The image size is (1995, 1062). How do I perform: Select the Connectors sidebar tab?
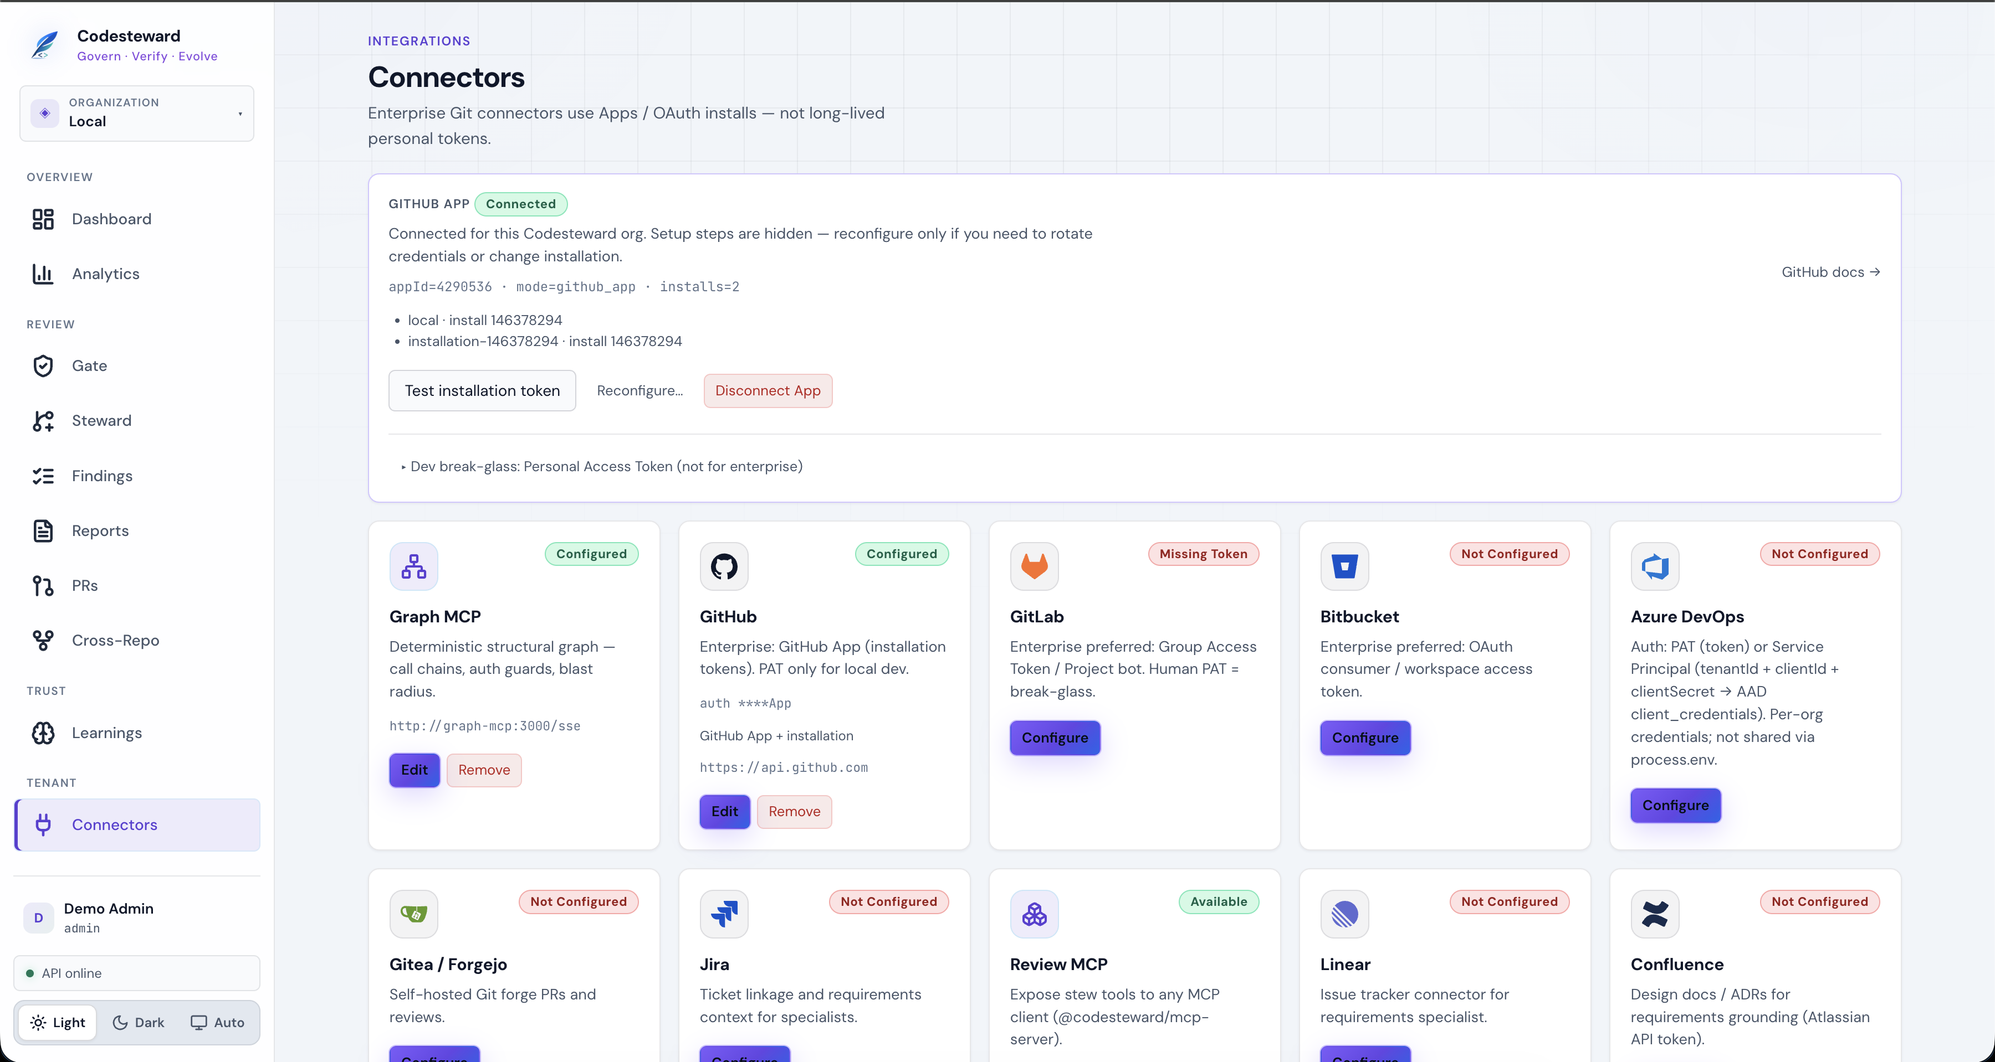click(136, 825)
